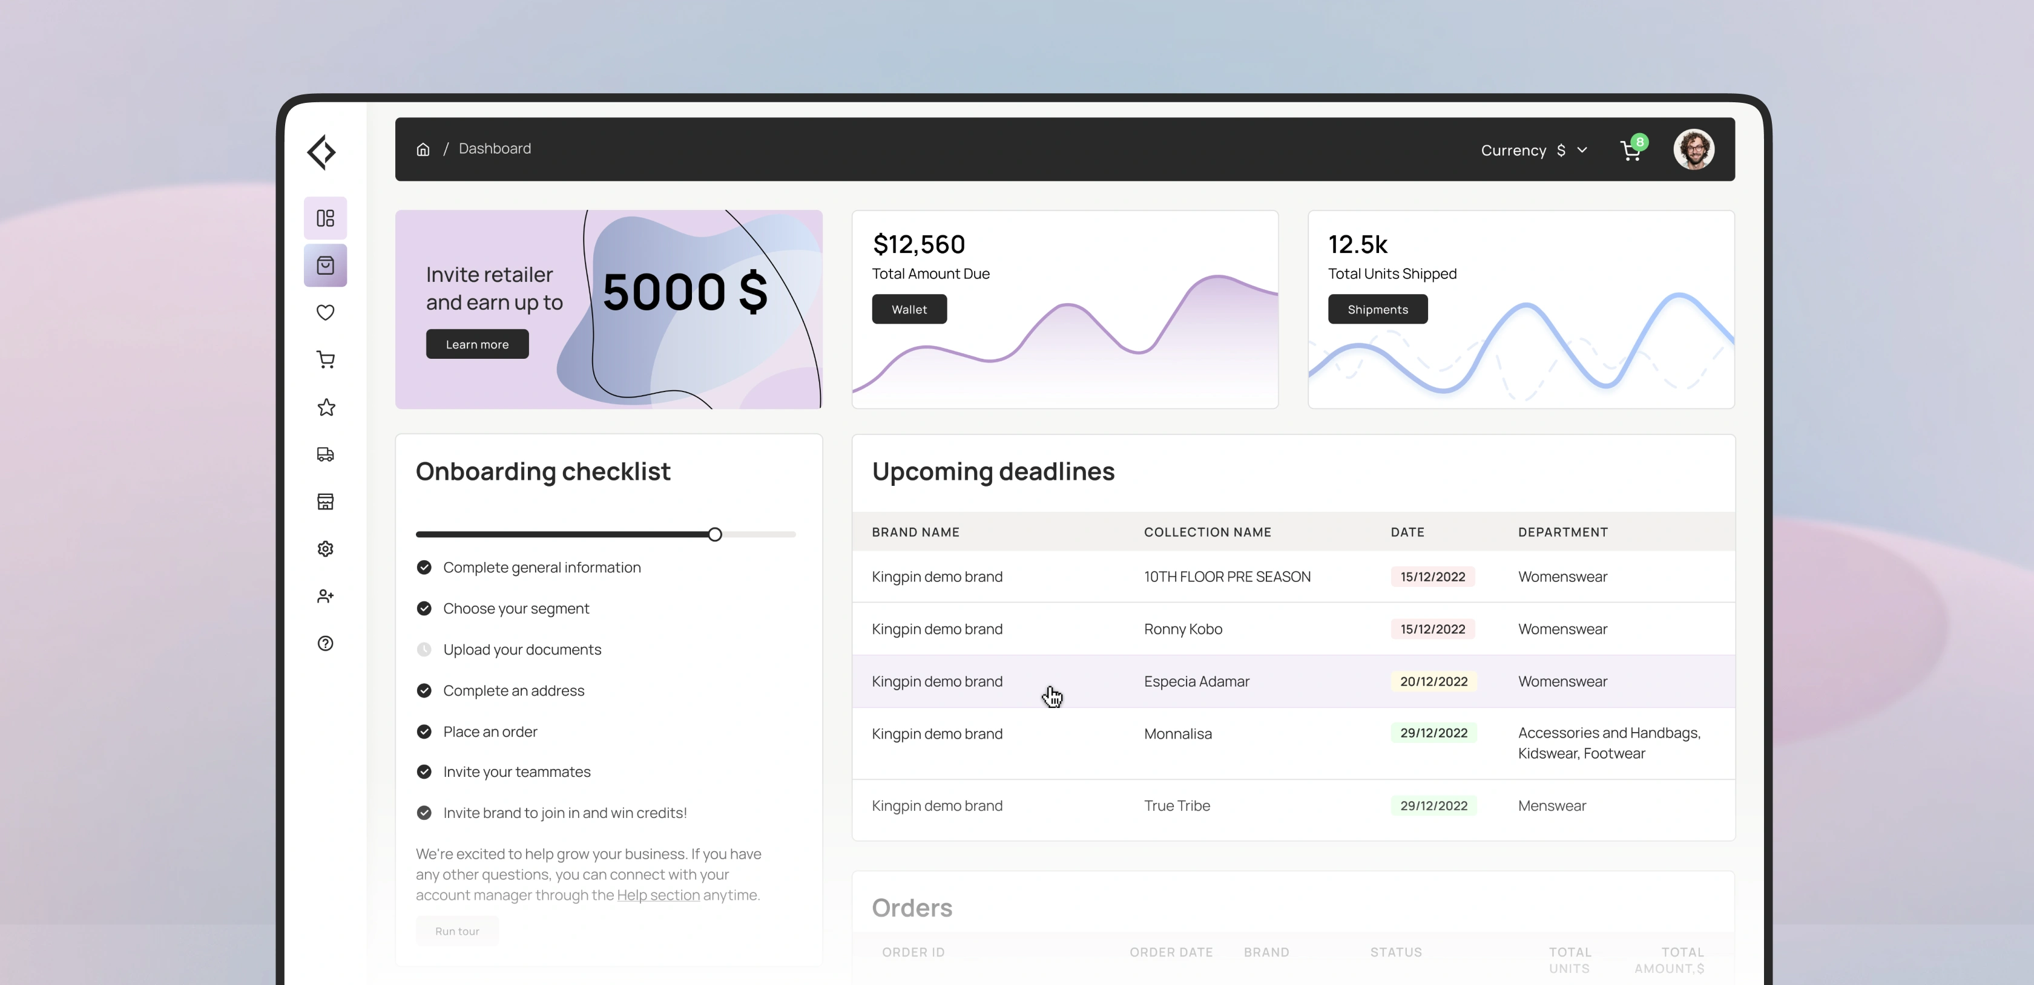The image size is (2034, 985).
Task: Click the add-user icon in the sidebar
Action: 325,597
